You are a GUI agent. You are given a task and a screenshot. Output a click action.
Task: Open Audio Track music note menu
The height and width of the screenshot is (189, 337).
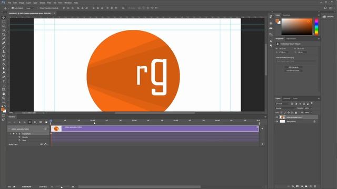46,144
